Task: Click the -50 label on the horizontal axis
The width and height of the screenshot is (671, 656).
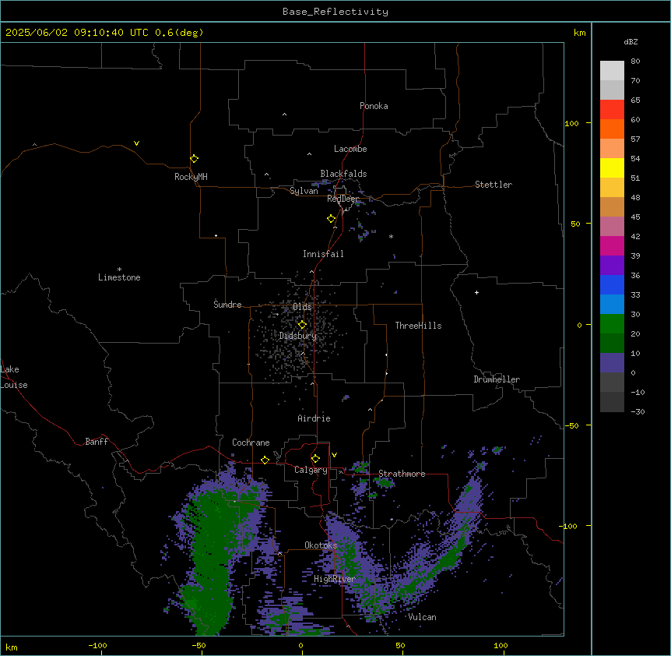Action: (198, 645)
